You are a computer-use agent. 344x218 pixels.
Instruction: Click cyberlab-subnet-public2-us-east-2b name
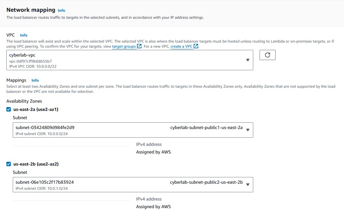206,182
